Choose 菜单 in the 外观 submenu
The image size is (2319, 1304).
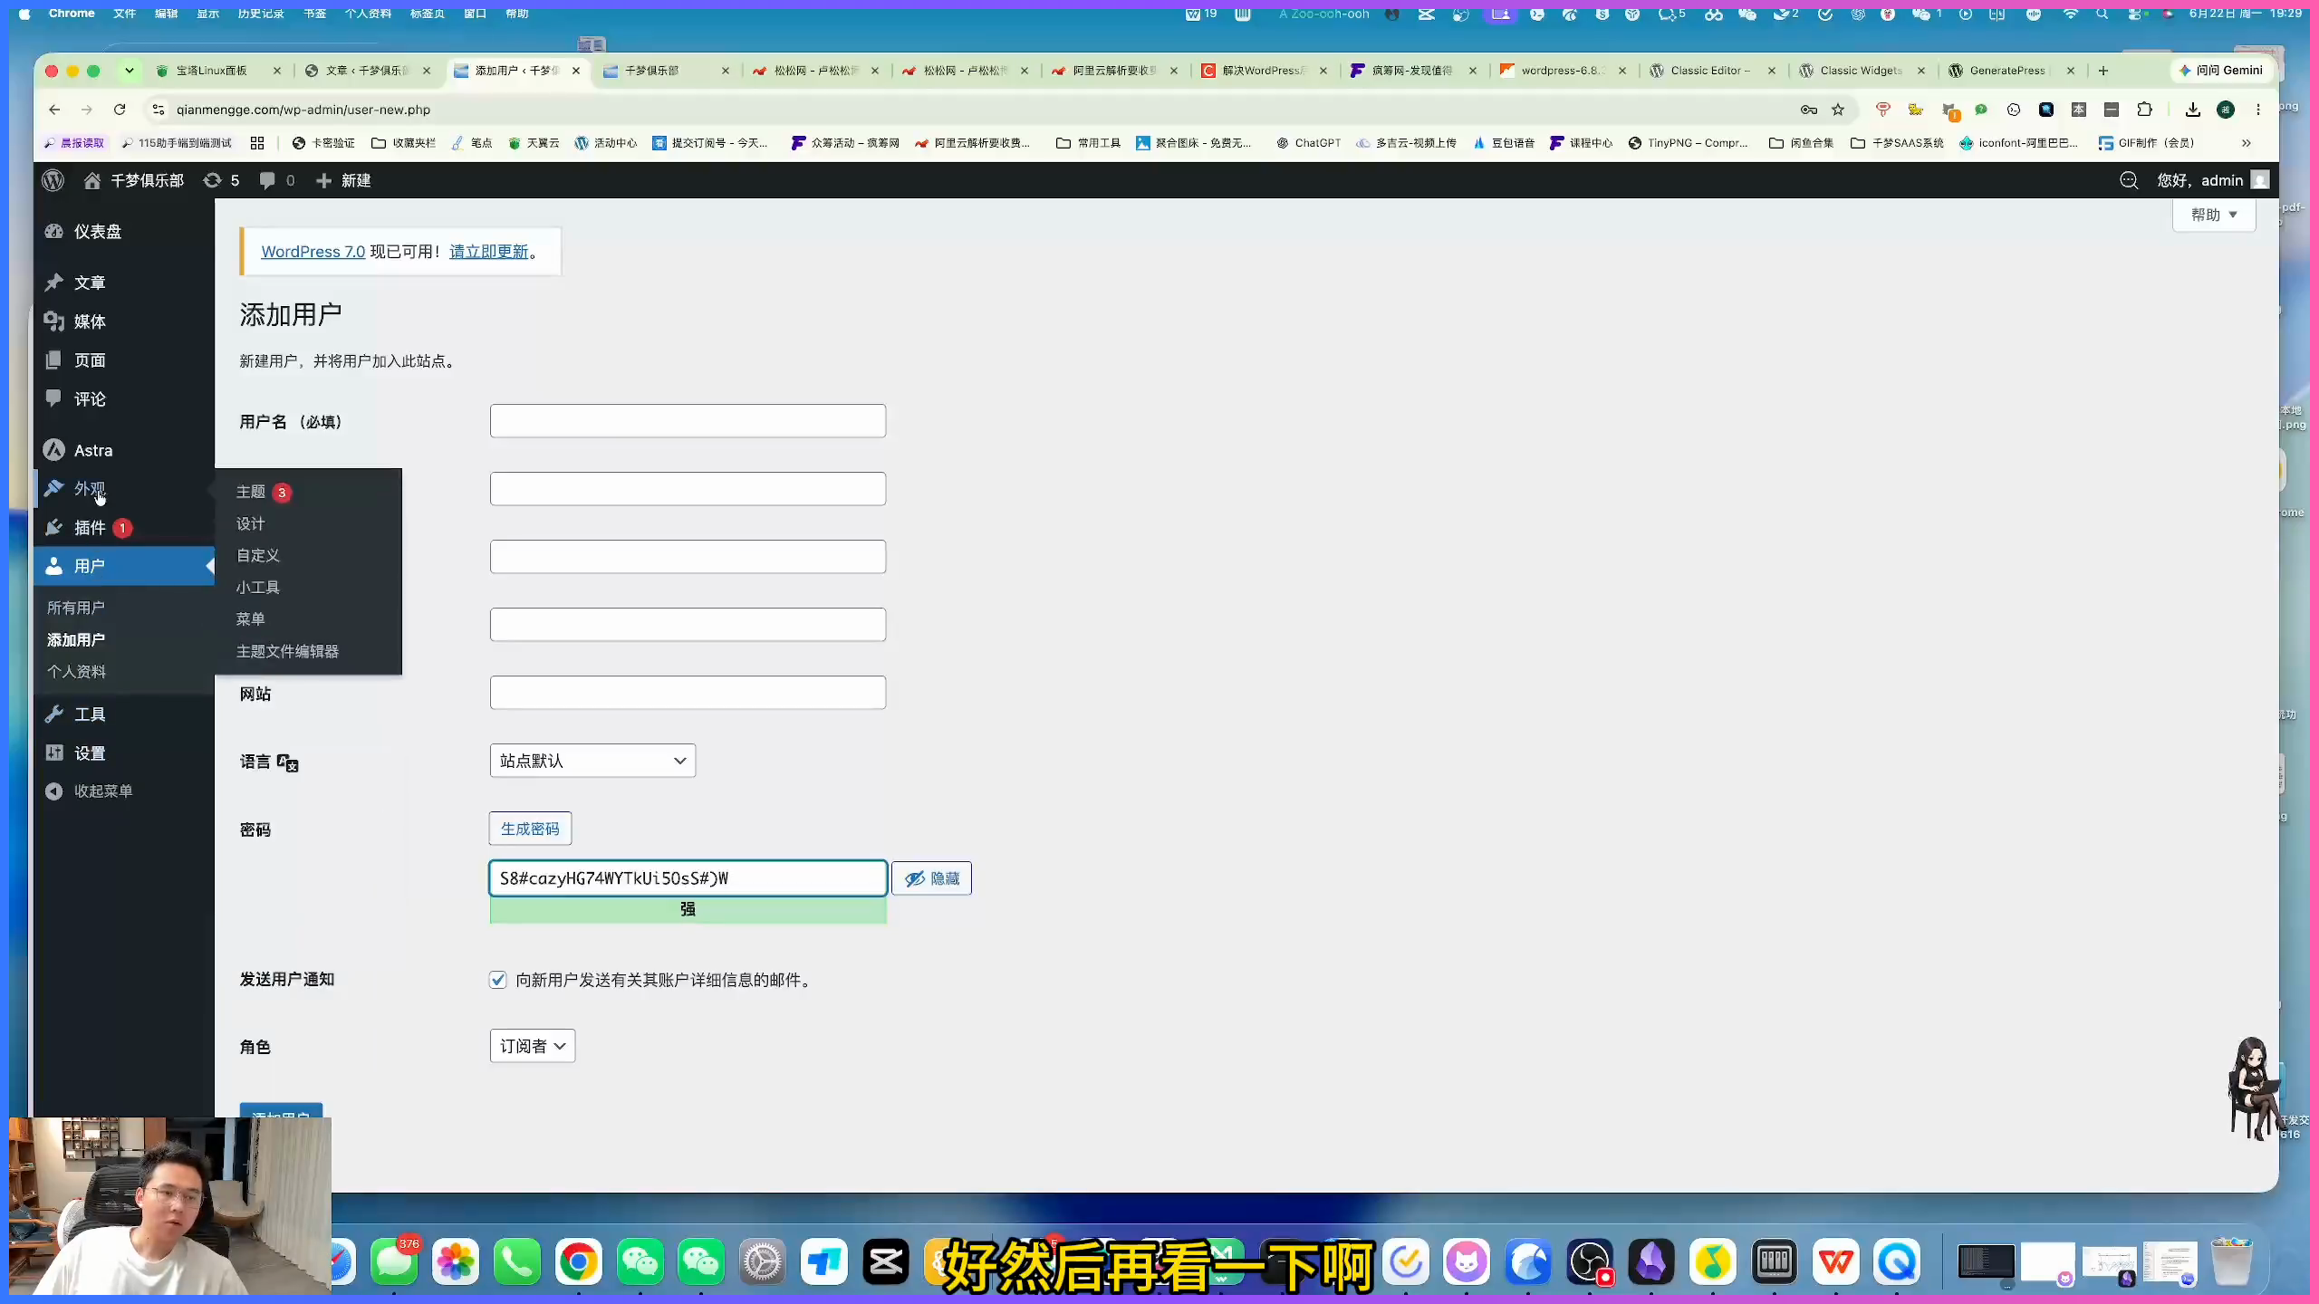pyautogui.click(x=250, y=619)
